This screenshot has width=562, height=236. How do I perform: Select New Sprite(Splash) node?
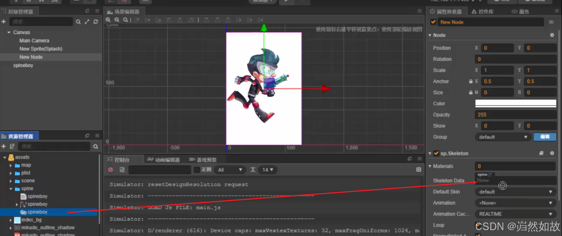[x=41, y=49]
